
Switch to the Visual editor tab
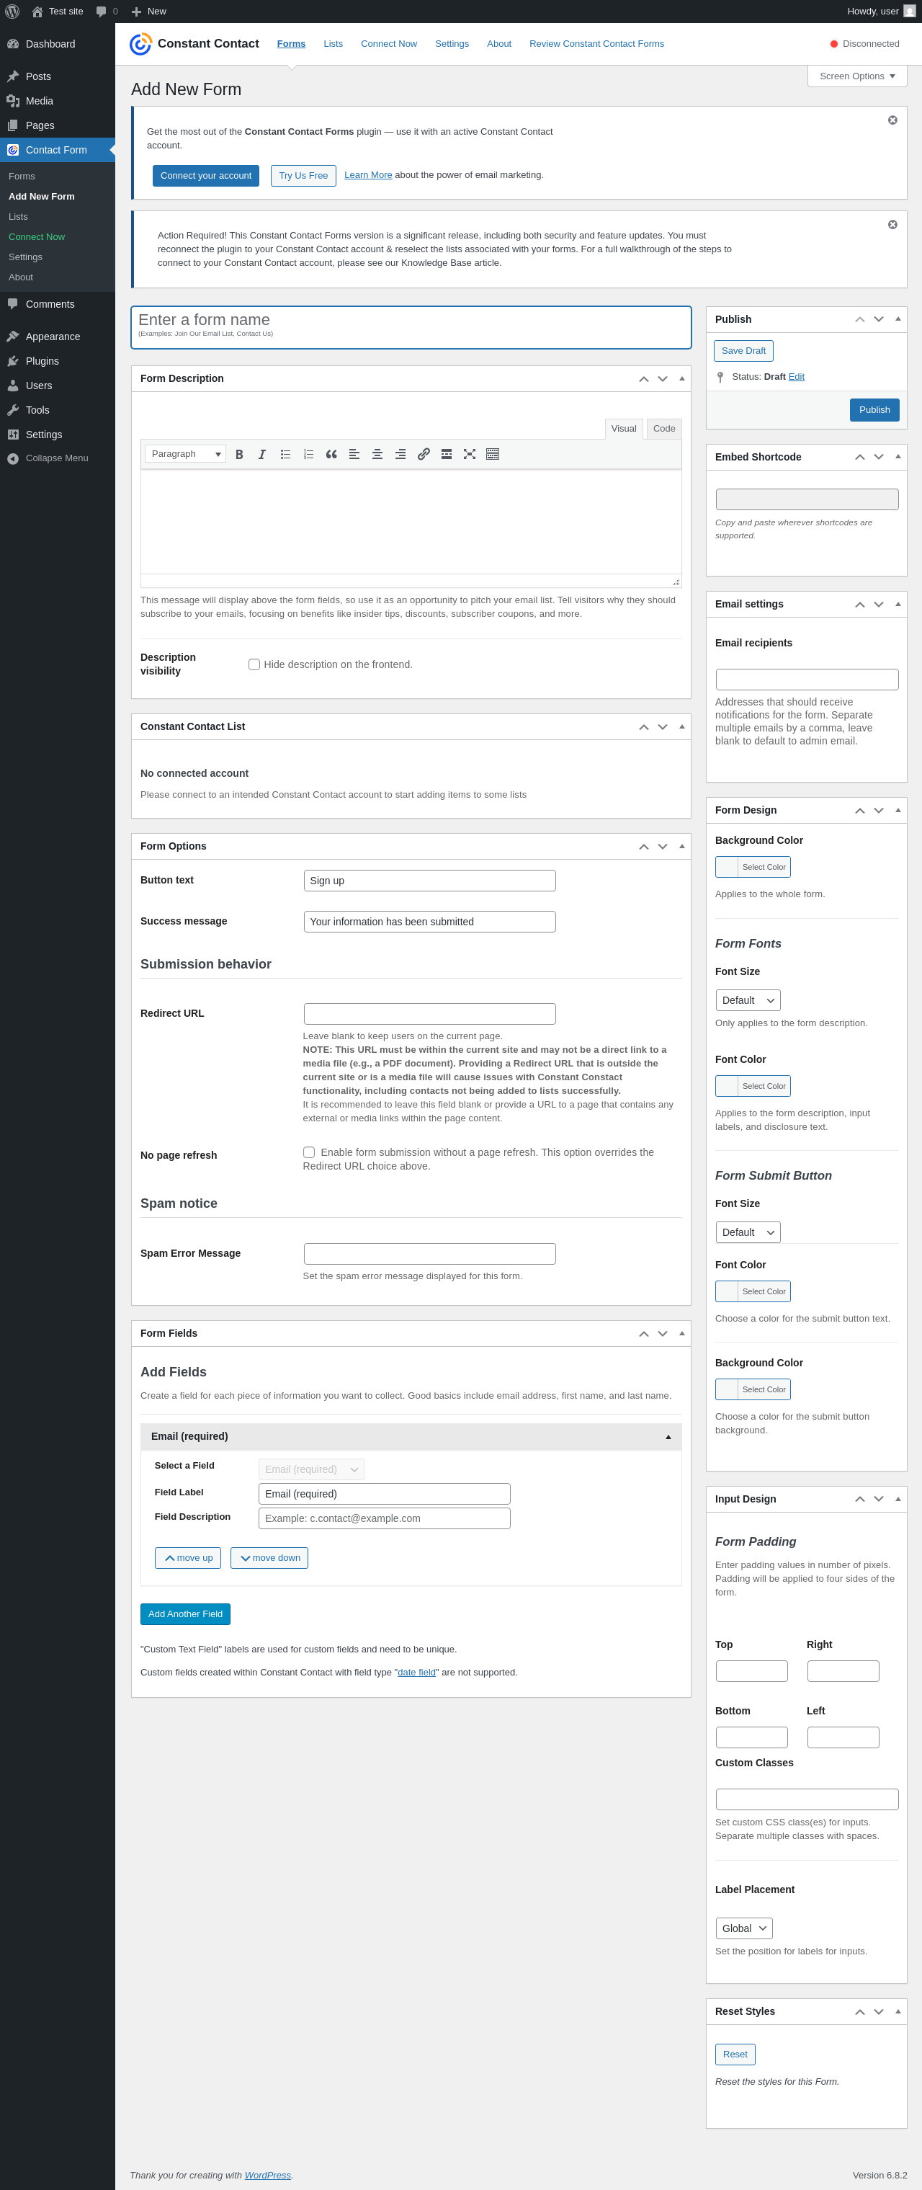pos(623,429)
